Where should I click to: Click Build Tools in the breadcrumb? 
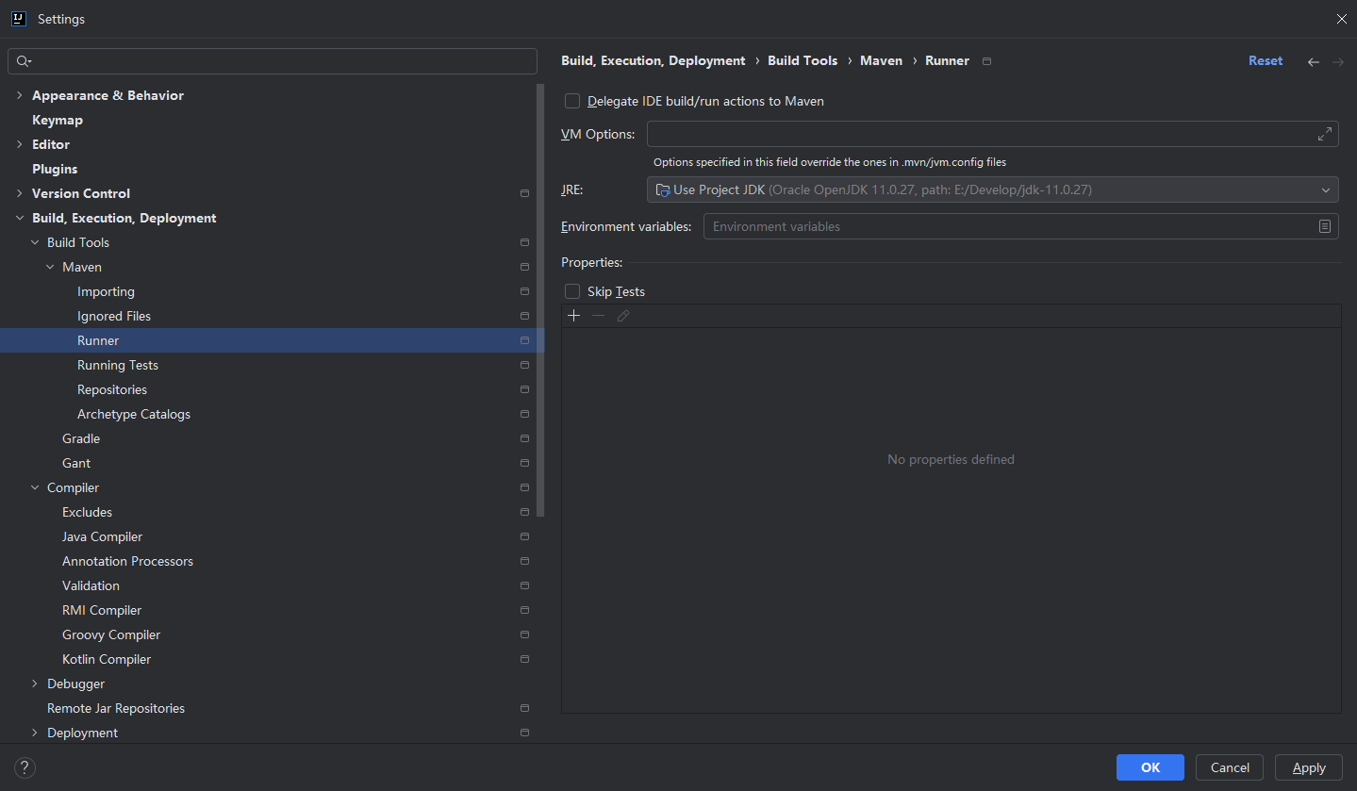(803, 60)
